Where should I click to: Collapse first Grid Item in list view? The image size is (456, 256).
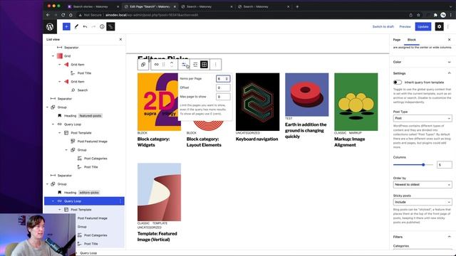click(60, 65)
